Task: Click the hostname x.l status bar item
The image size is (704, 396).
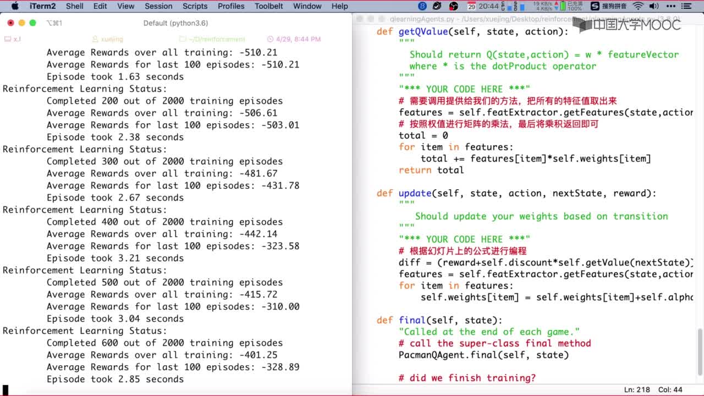Action: [x=13, y=39]
